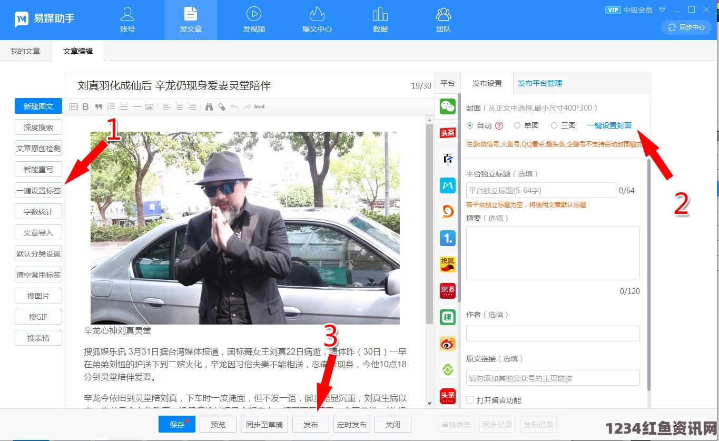
Task: Open the 发文章 section
Action: point(191,20)
